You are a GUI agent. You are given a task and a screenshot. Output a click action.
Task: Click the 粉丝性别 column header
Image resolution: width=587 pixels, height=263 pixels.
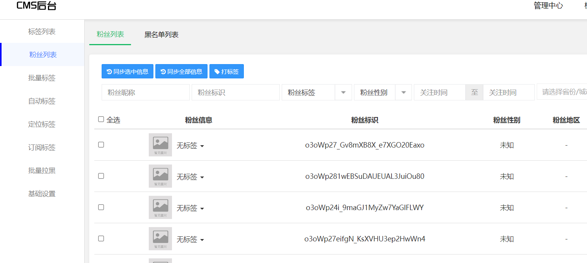[x=507, y=120]
